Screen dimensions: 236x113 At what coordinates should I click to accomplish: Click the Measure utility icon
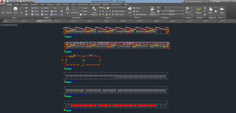pos(198,10)
